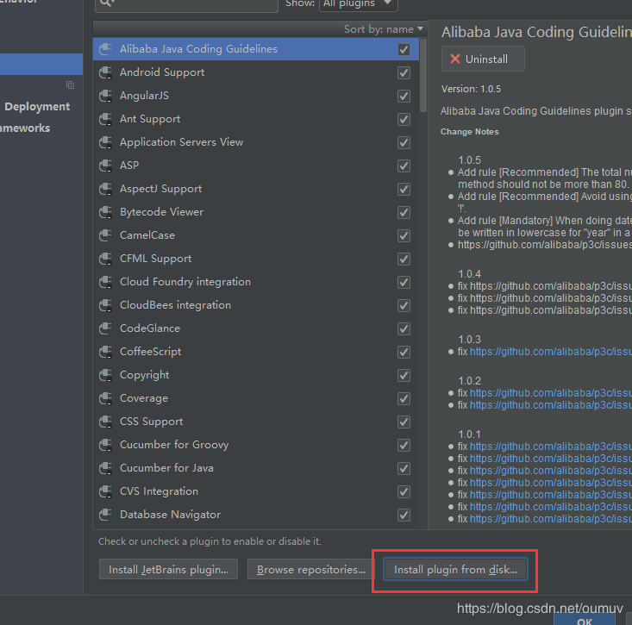Uncheck the CodeGlance plugin
The height and width of the screenshot is (625, 632).
tap(404, 328)
